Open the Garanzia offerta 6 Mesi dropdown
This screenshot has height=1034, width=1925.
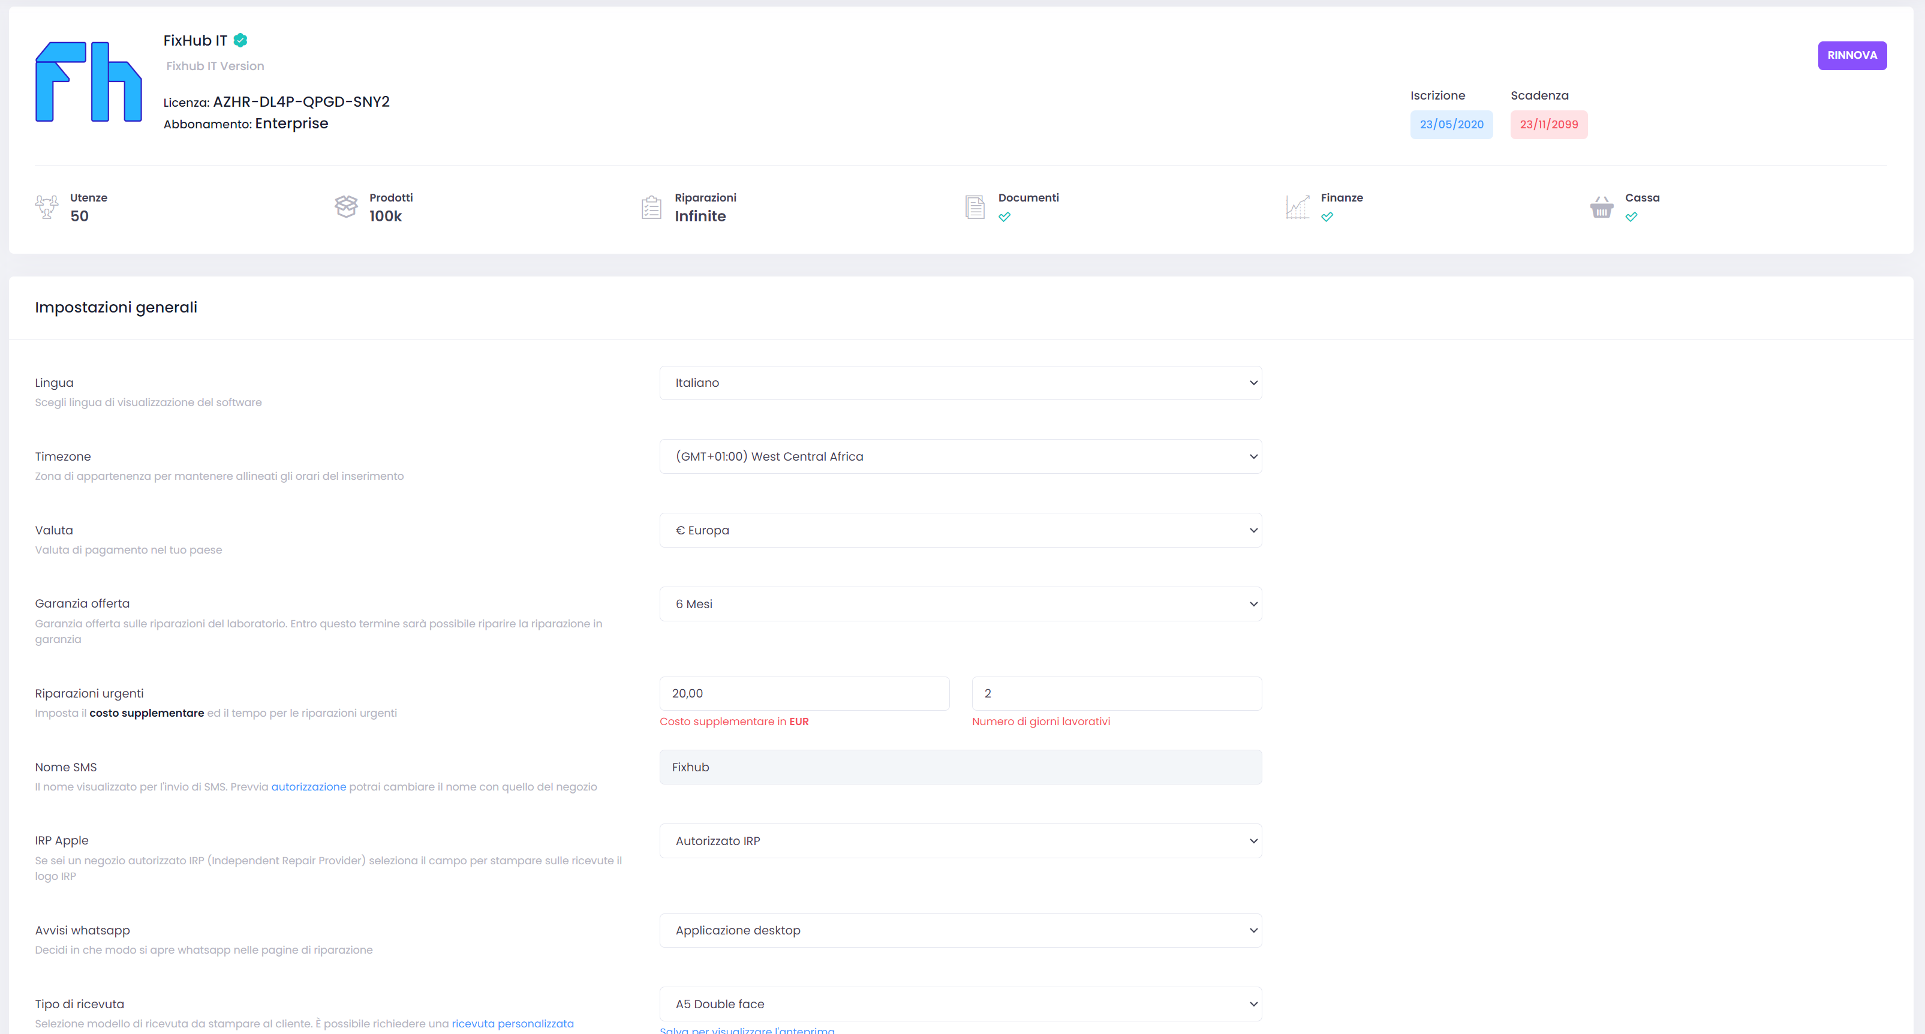(960, 604)
